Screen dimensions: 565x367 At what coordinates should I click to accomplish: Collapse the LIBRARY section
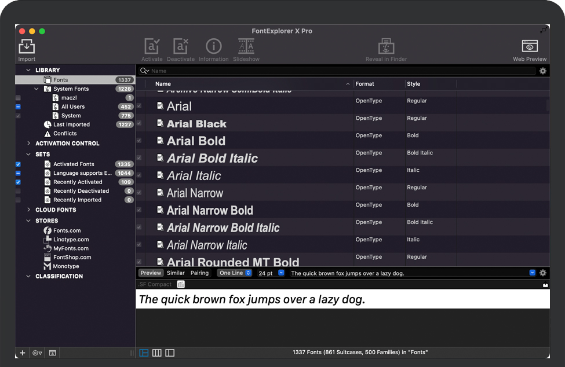(28, 70)
